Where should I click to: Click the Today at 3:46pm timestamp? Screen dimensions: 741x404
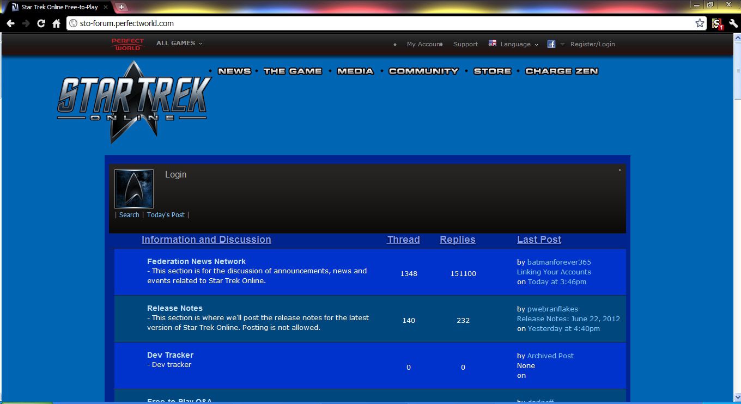click(557, 281)
